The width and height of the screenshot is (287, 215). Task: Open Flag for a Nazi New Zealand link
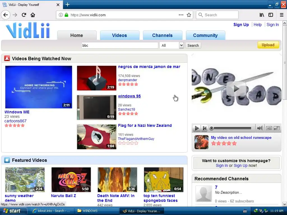(x=145, y=126)
